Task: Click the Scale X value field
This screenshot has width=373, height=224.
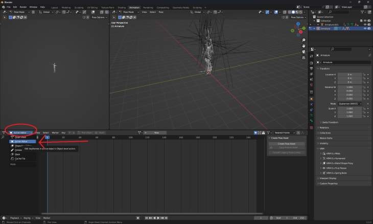Action: pos(350,108)
